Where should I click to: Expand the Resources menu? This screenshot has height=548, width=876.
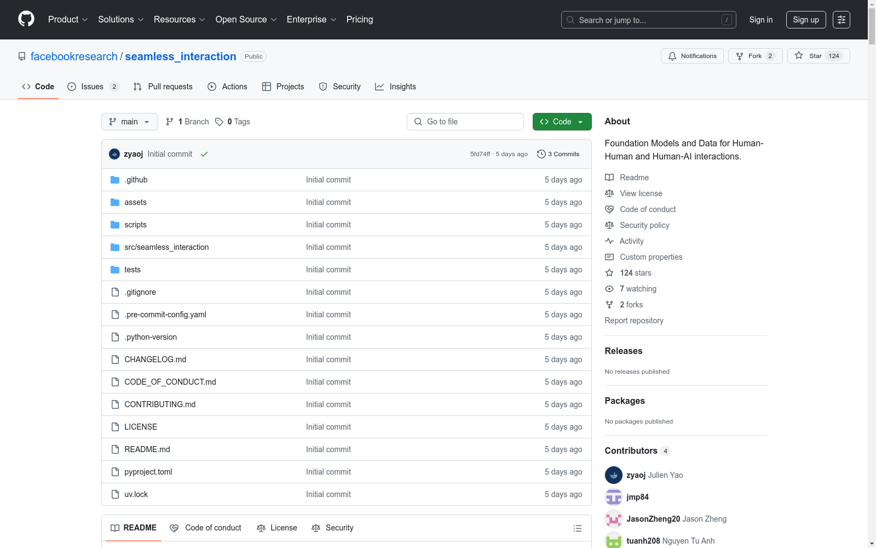click(x=179, y=20)
